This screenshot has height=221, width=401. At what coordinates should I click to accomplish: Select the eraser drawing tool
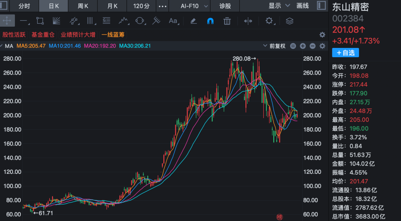click(193, 21)
